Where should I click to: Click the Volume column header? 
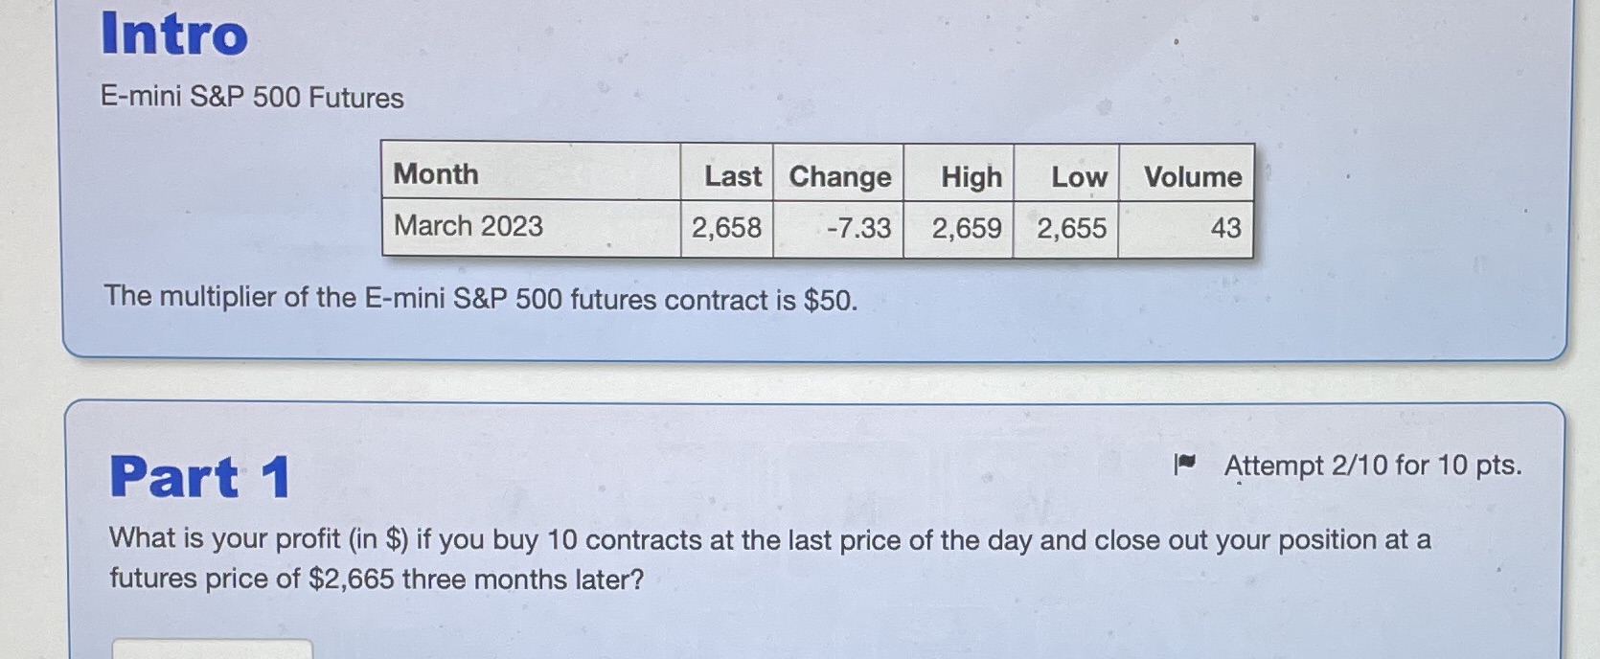click(x=1192, y=177)
